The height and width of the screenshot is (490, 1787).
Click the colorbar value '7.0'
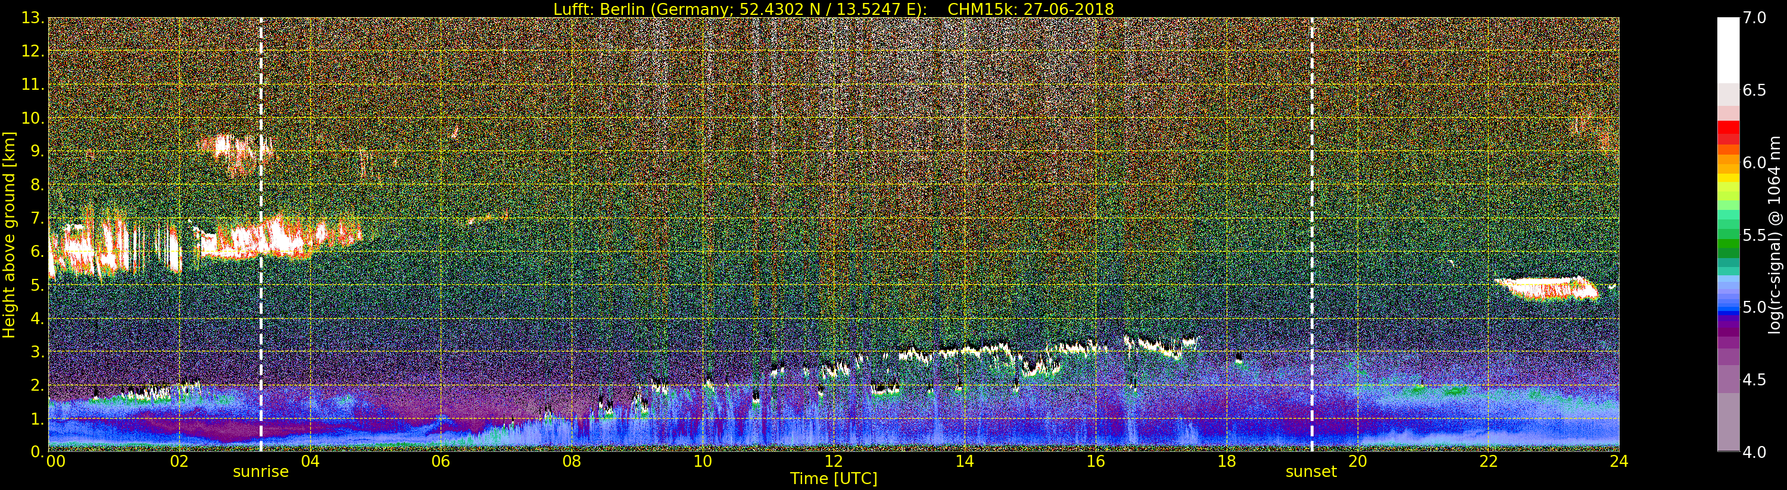click(1754, 18)
